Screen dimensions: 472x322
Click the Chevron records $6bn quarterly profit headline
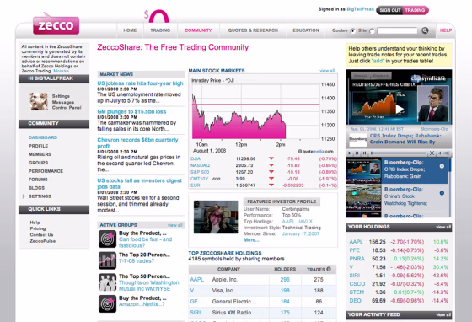coord(137,143)
